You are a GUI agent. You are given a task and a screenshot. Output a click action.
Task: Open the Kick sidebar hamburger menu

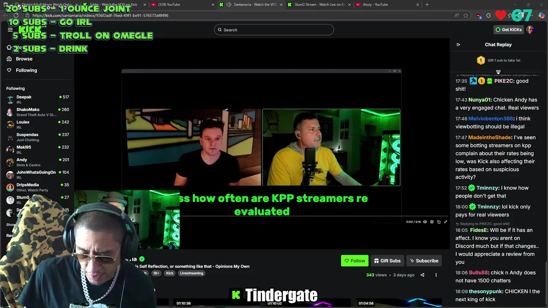[10, 30]
